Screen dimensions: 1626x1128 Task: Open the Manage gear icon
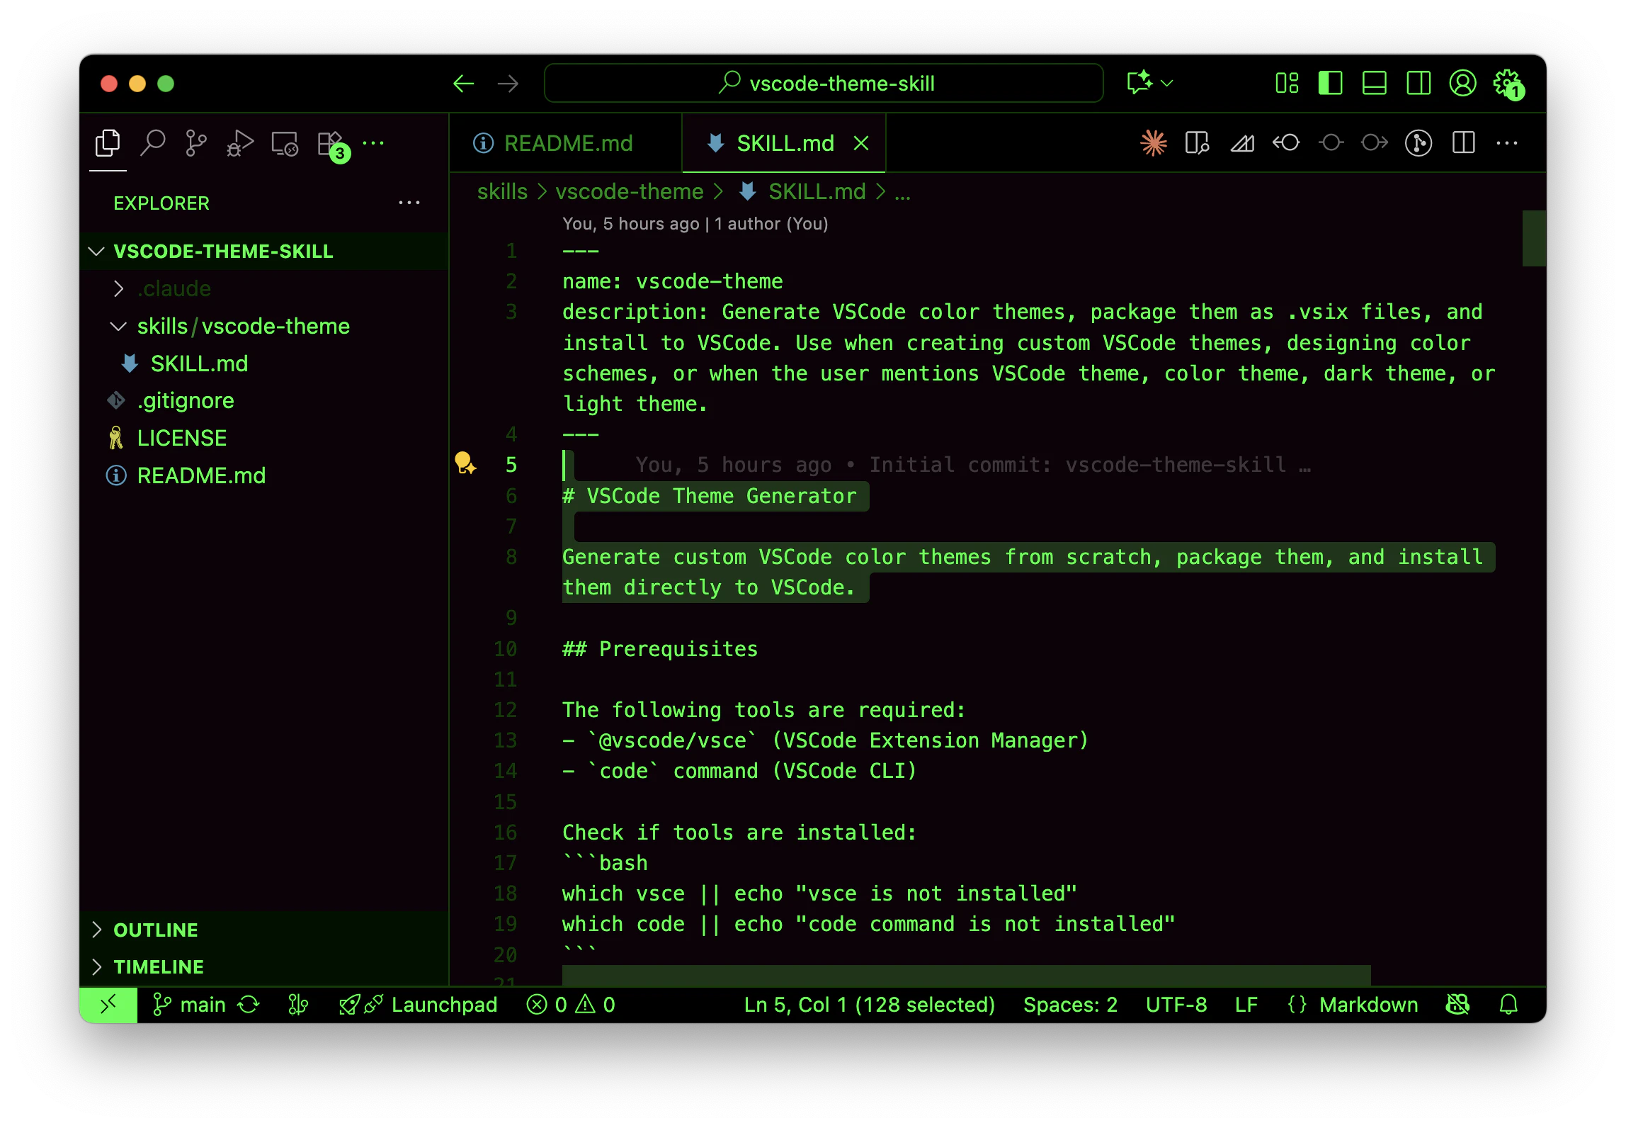pyautogui.click(x=1508, y=84)
